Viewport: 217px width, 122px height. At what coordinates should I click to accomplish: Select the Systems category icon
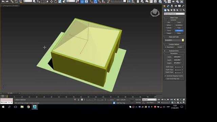pos(184,10)
